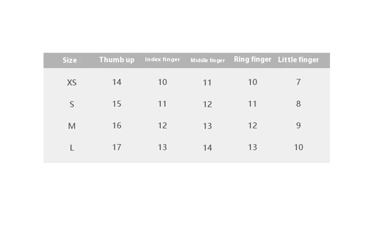Screen dimensions: 371x239
Task: Click the Thumb up column header
Action: [117, 60]
